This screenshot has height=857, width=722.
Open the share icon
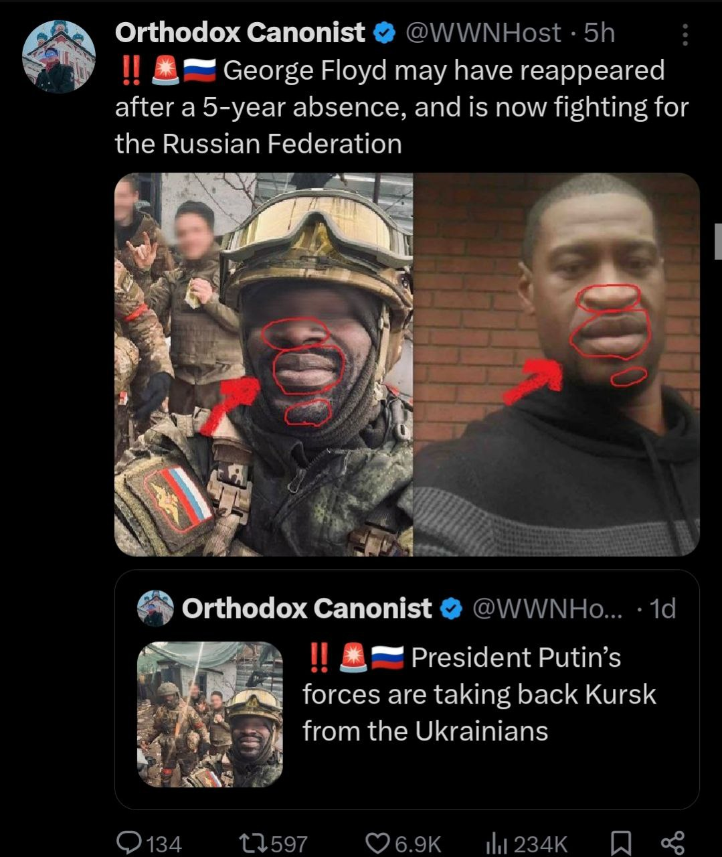tap(672, 842)
